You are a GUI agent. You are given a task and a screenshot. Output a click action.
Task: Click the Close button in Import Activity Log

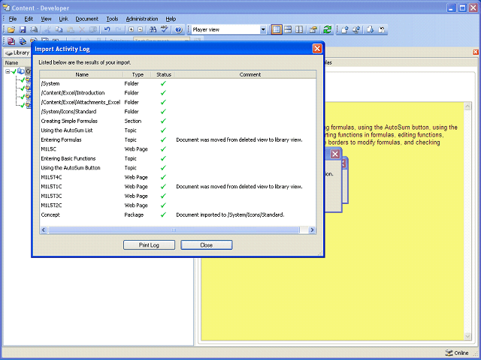coord(207,245)
